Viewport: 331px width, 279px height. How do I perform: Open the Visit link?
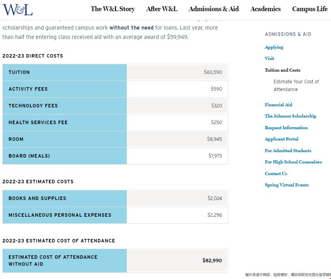pos(269,58)
